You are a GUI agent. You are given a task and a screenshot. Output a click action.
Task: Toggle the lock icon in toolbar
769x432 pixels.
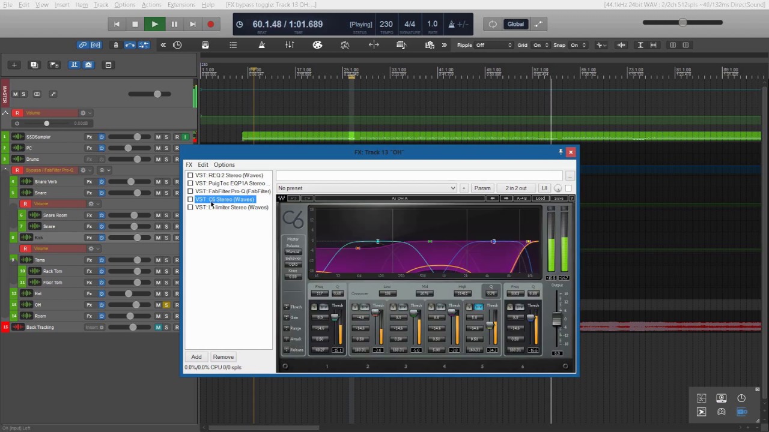tap(116, 45)
